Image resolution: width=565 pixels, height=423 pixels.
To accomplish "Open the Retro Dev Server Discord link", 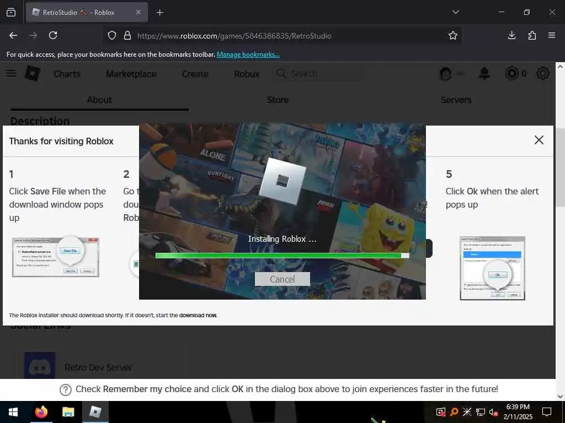I will click(98, 367).
